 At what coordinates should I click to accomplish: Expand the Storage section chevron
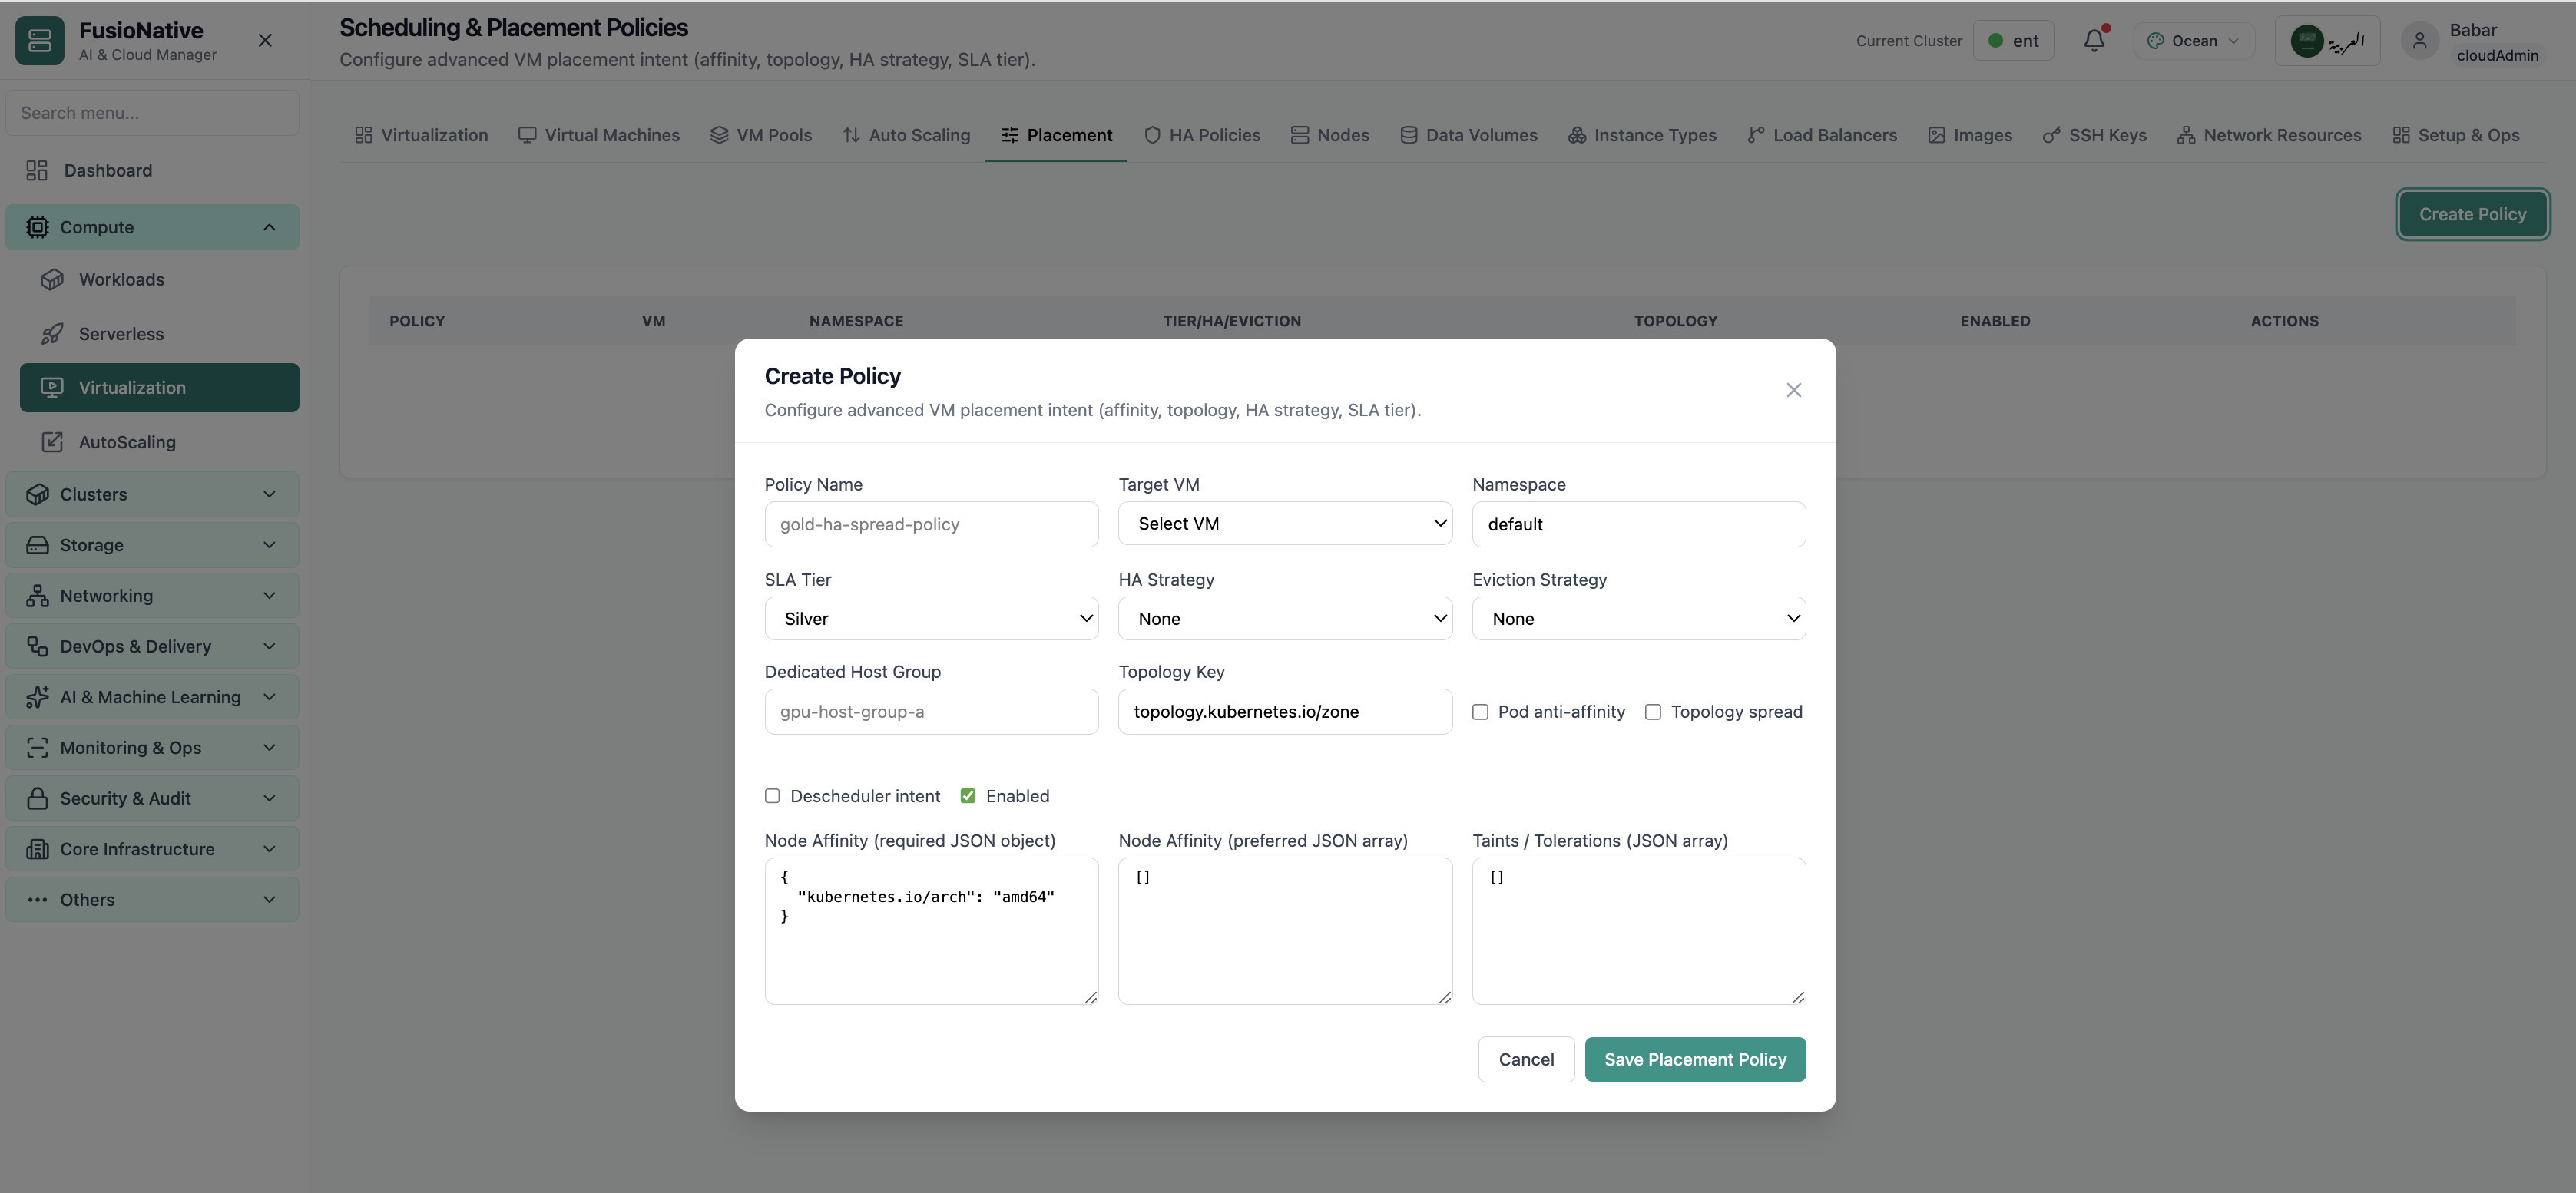click(x=269, y=546)
